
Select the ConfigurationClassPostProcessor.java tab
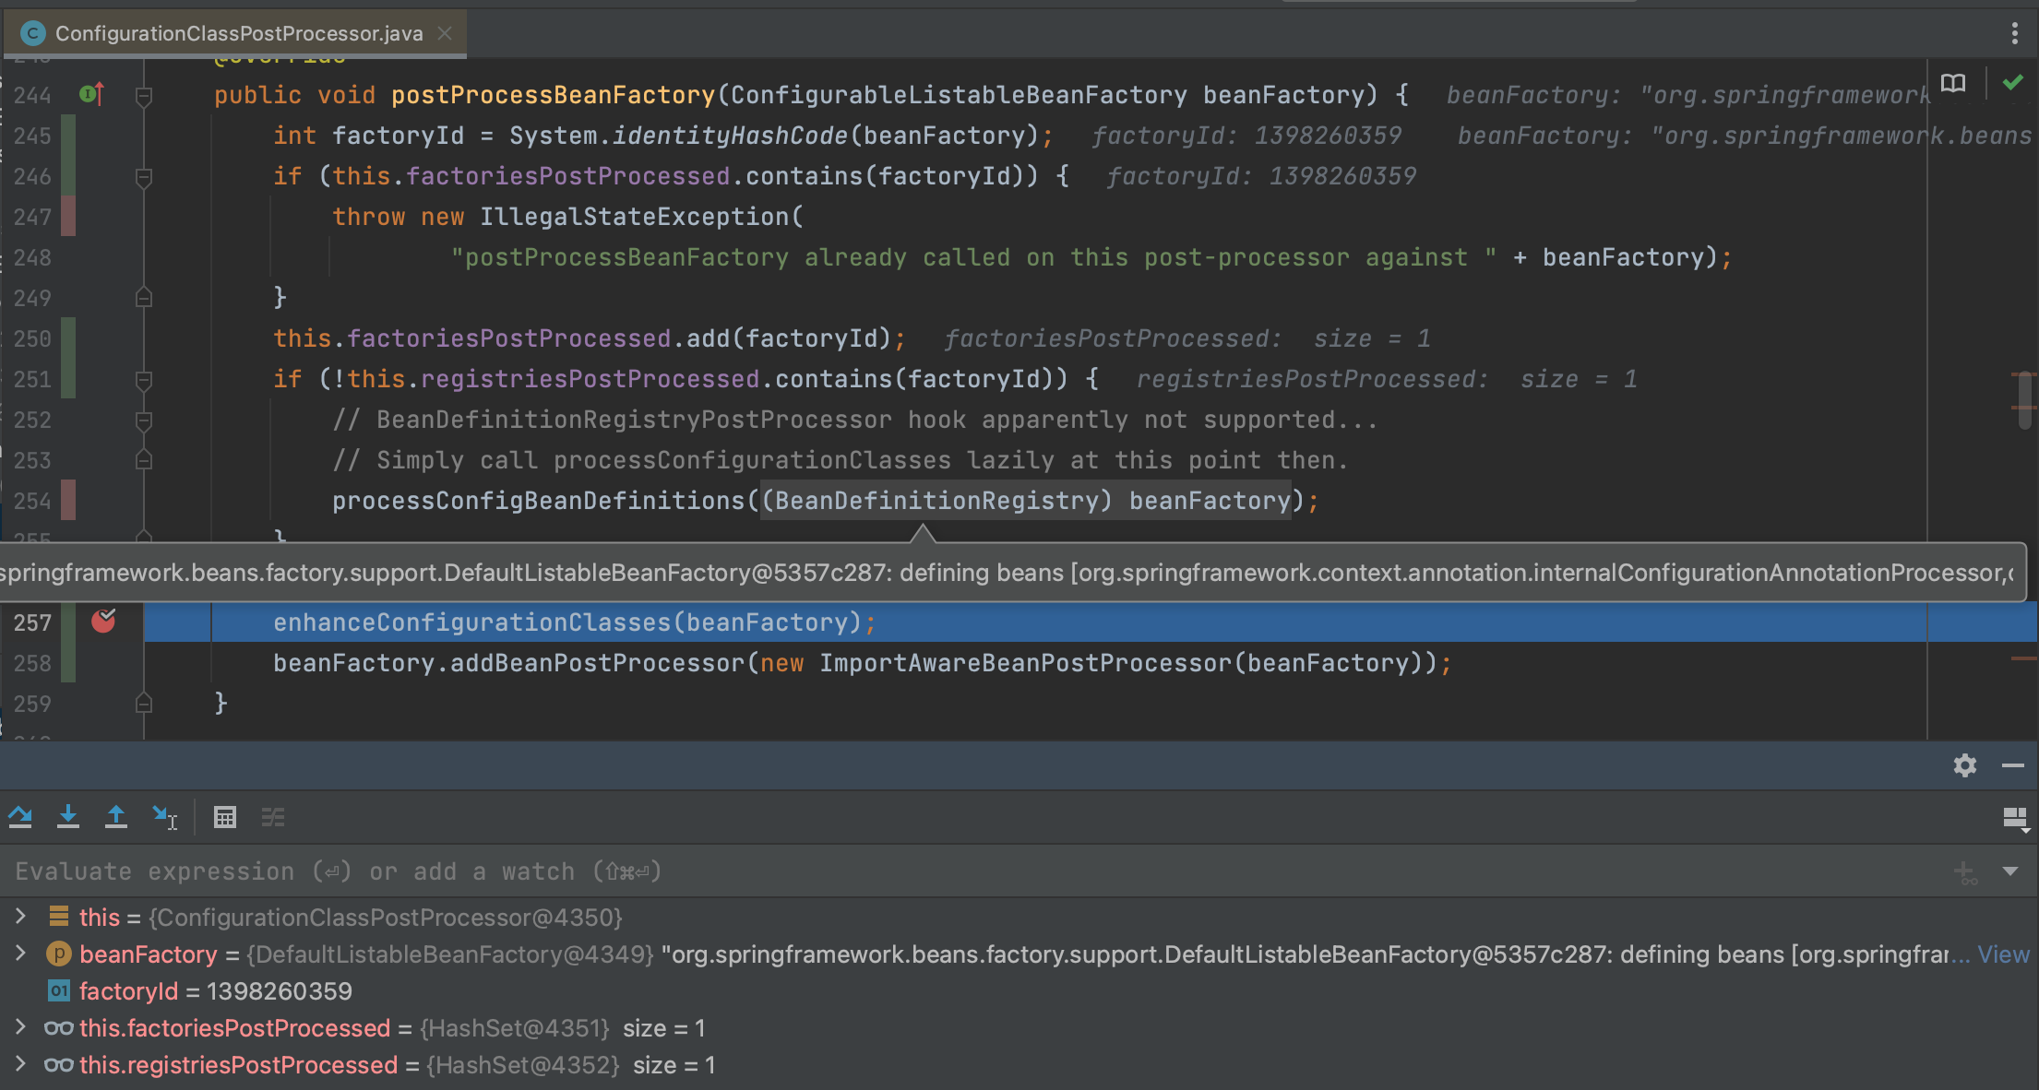click(238, 33)
